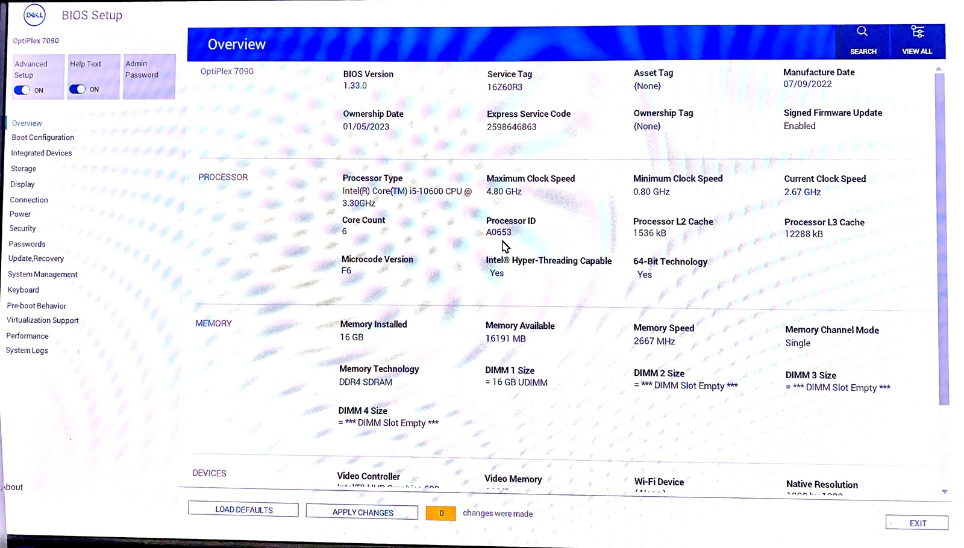Click the View All icon
964x548 pixels.
tap(917, 32)
